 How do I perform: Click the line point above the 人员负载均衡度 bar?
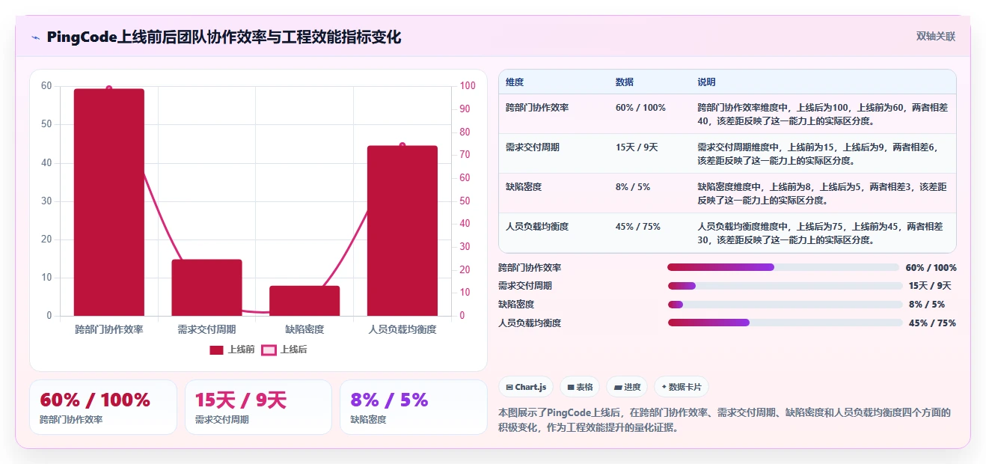pos(402,145)
